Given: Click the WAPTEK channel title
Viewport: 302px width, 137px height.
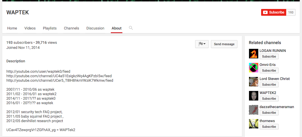Looking at the screenshot, I should 17,12.
